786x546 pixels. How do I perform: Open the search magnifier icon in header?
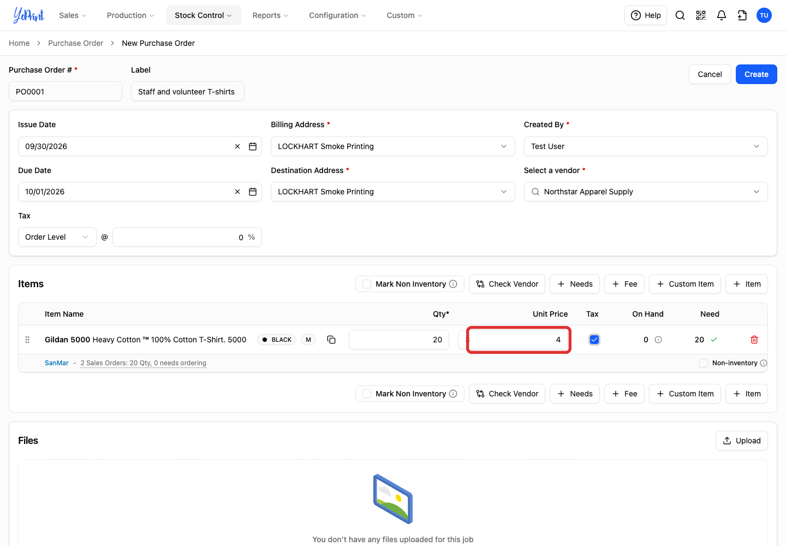680,15
